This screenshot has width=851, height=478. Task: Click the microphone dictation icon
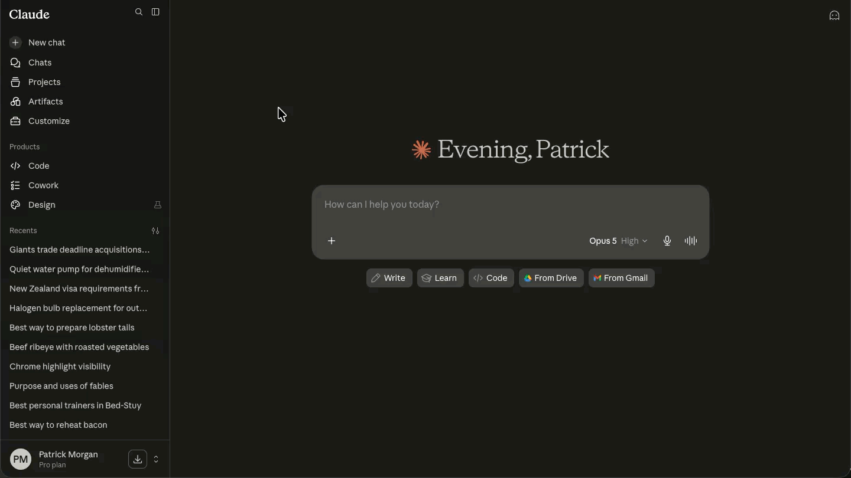click(x=667, y=241)
